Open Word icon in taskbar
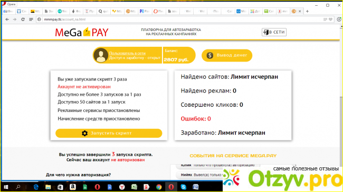This screenshot has height=192, width=343. [196, 187]
